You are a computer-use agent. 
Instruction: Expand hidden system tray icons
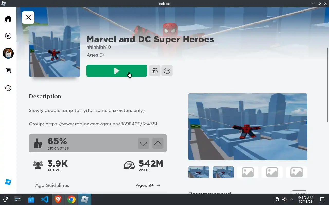[292, 199]
